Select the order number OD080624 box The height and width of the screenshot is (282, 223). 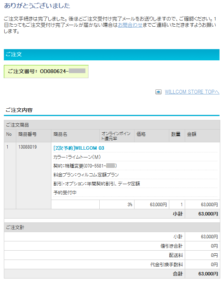click(x=46, y=72)
